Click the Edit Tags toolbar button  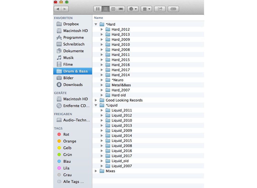(173, 9)
